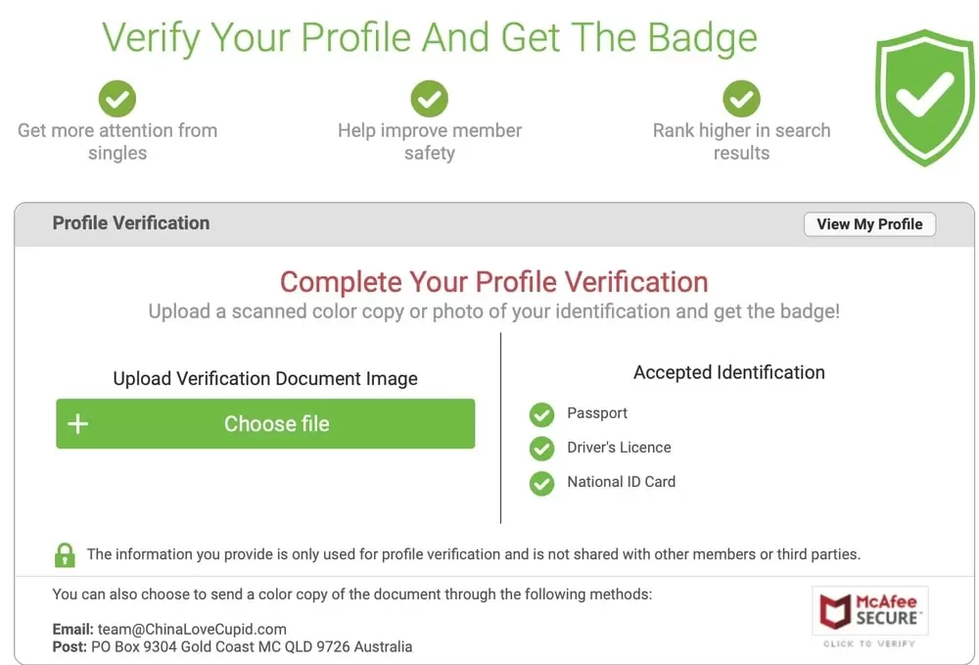This screenshot has height=665, width=979.
Task: Click the 'Verify Your Profile And Get The Badge' heading
Action: [430, 37]
